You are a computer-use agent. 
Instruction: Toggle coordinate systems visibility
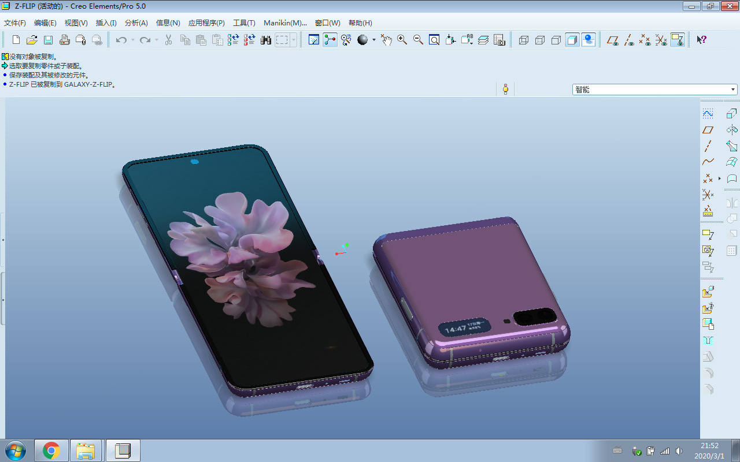[x=661, y=40]
